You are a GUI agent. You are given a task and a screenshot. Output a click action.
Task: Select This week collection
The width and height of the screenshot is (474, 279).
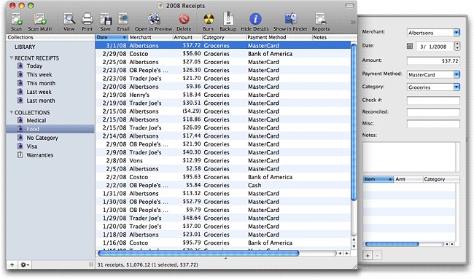click(x=39, y=74)
